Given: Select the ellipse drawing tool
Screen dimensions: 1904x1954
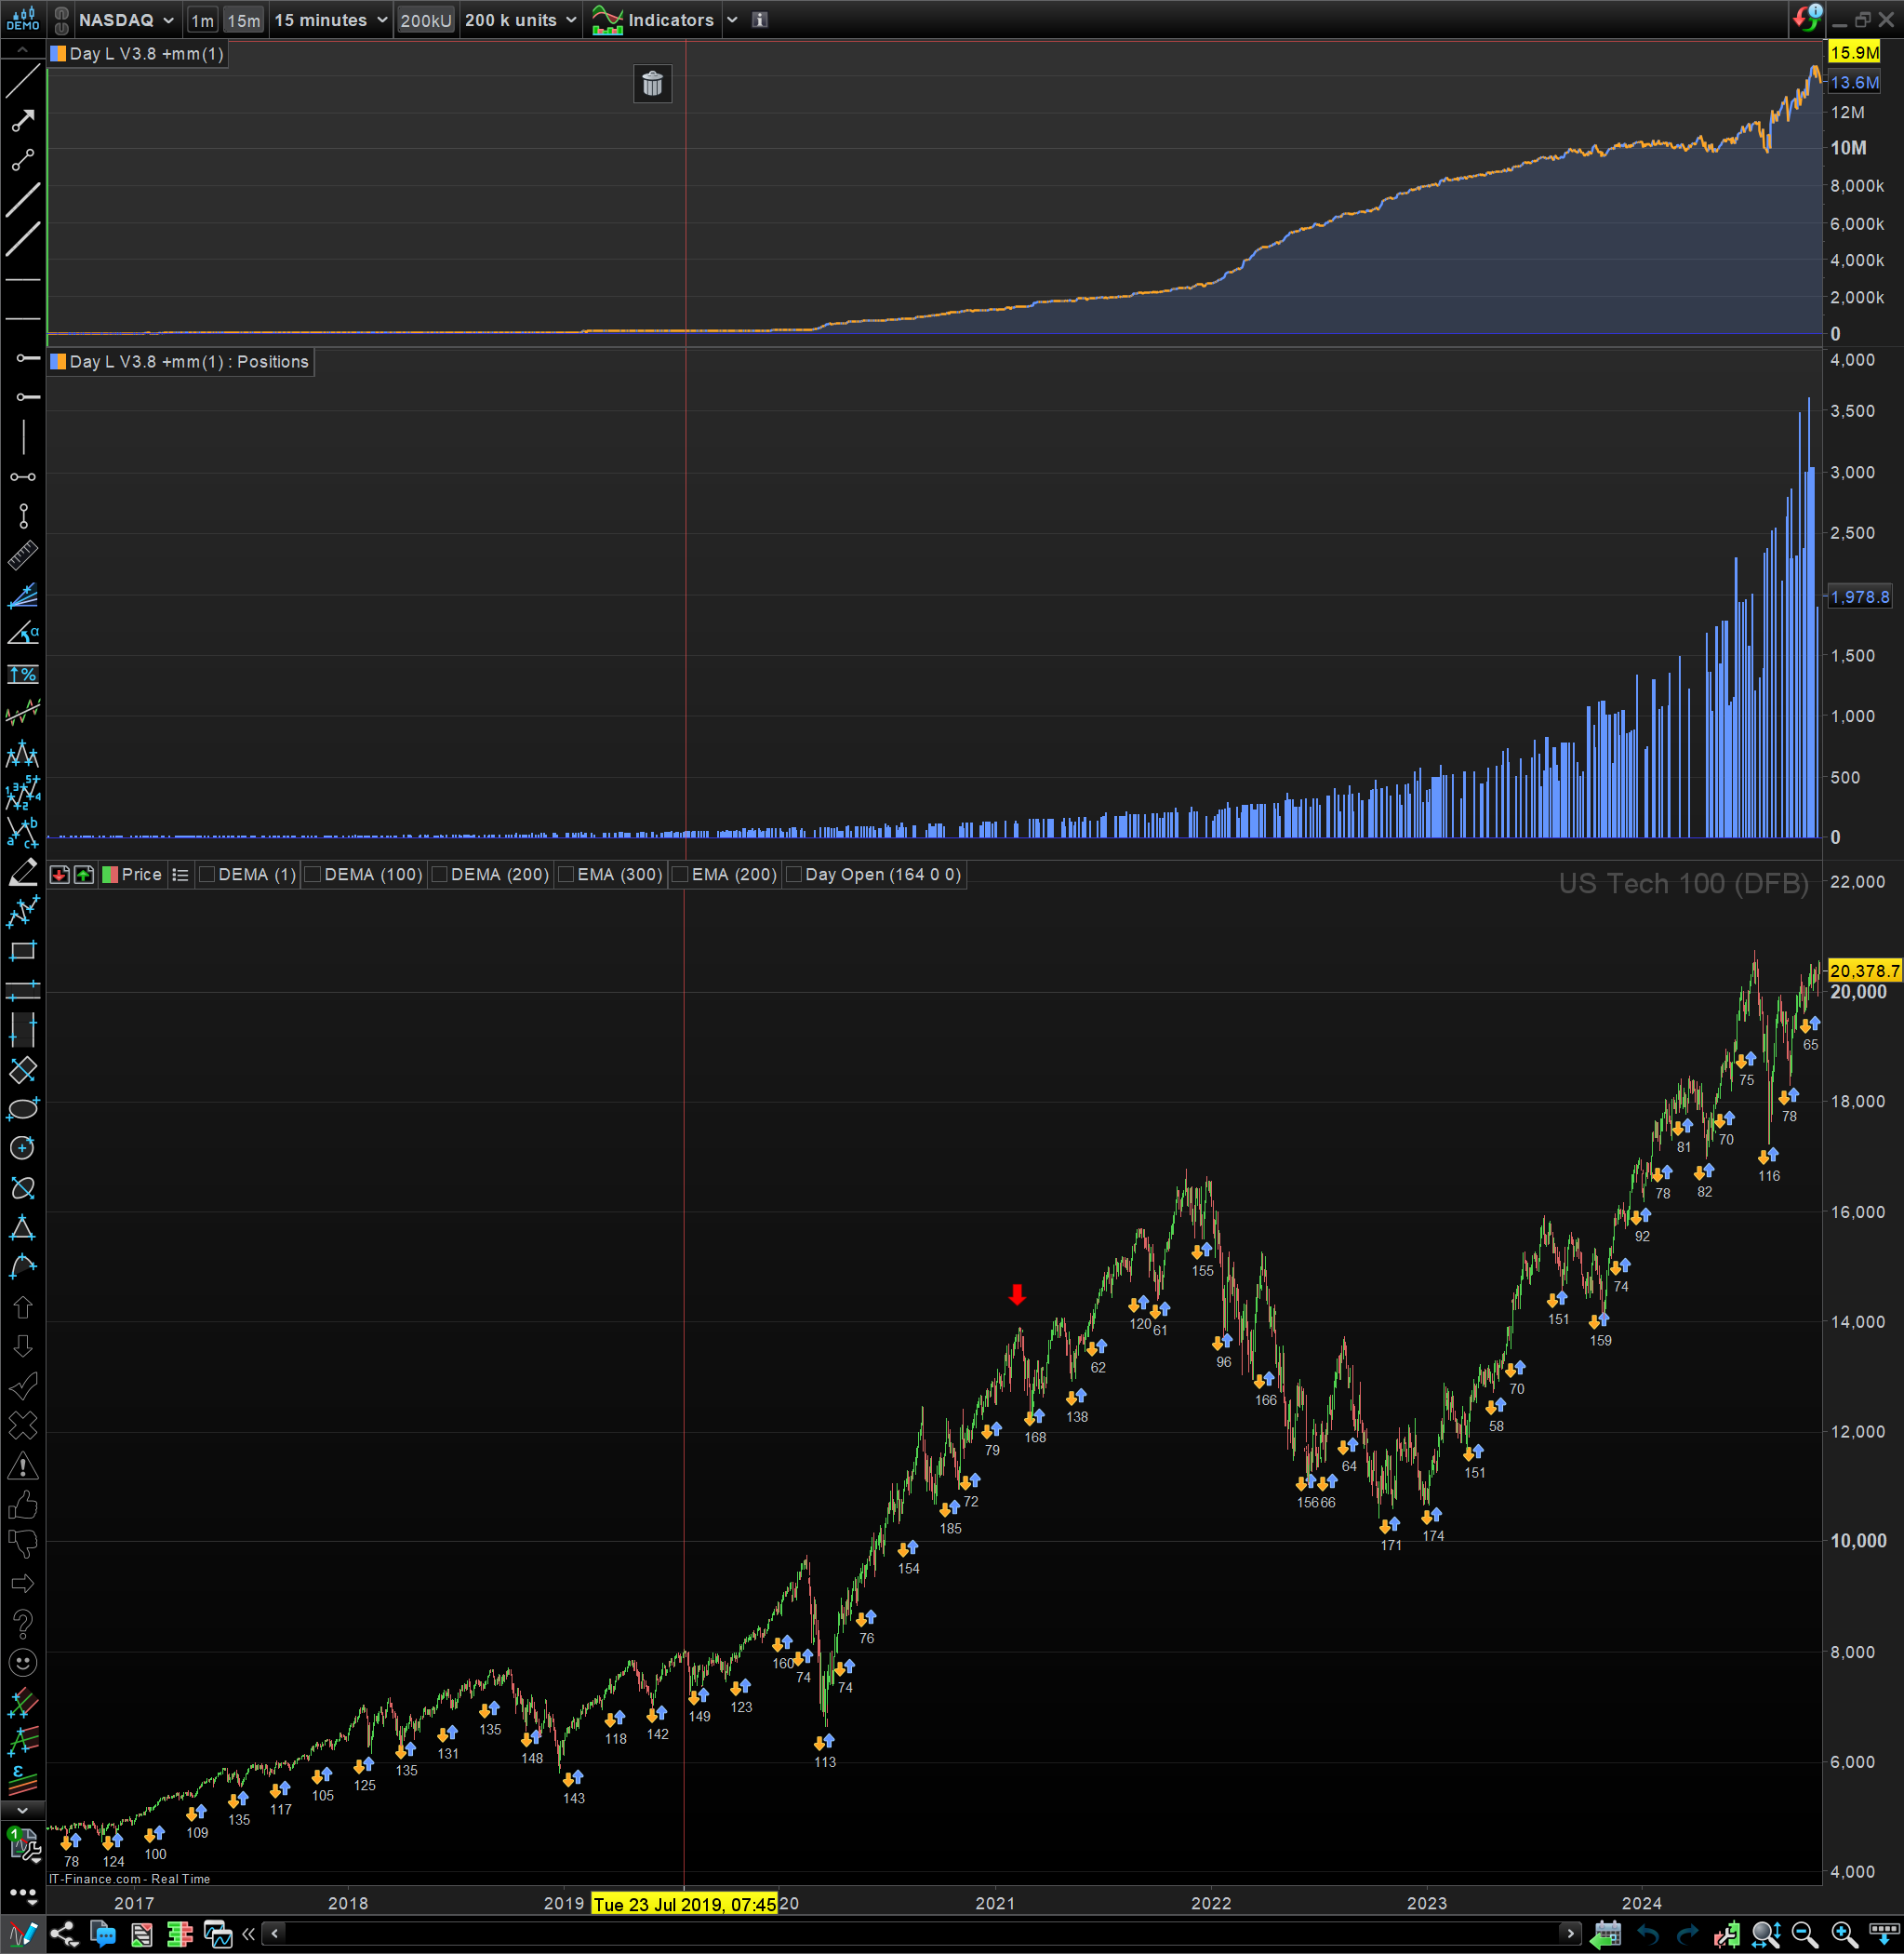Looking at the screenshot, I should point(22,1108).
